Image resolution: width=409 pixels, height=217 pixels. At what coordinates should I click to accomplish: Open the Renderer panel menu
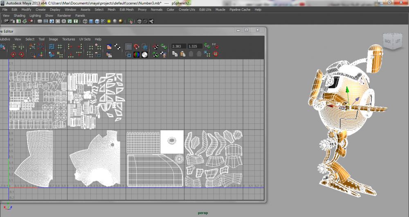[x=64, y=16]
